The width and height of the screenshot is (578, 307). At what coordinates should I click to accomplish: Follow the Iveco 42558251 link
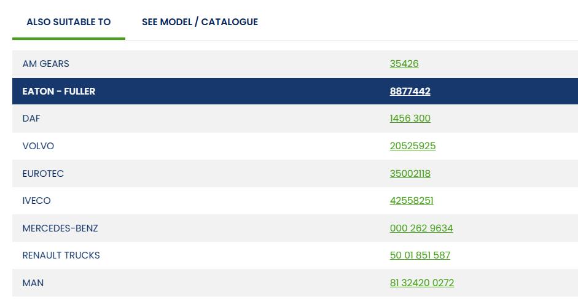(x=412, y=201)
